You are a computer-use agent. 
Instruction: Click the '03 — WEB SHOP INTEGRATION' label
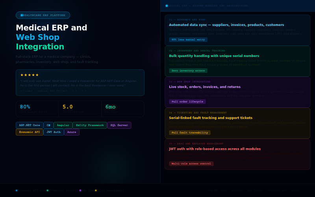click(190, 82)
